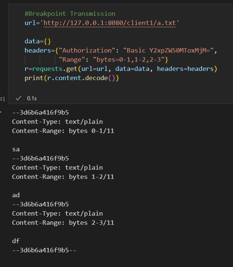The image size is (233, 267).
Task: Click the output text 'df'
Action: pyautogui.click(x=16, y=241)
